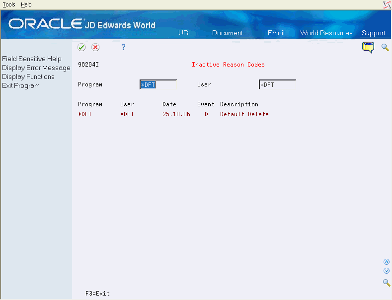The width and height of the screenshot is (392, 300).
Task: Click the Date column header
Action: pyautogui.click(x=169, y=104)
